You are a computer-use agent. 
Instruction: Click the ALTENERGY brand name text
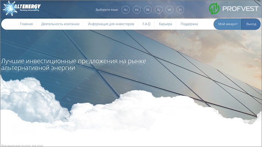(28, 6)
